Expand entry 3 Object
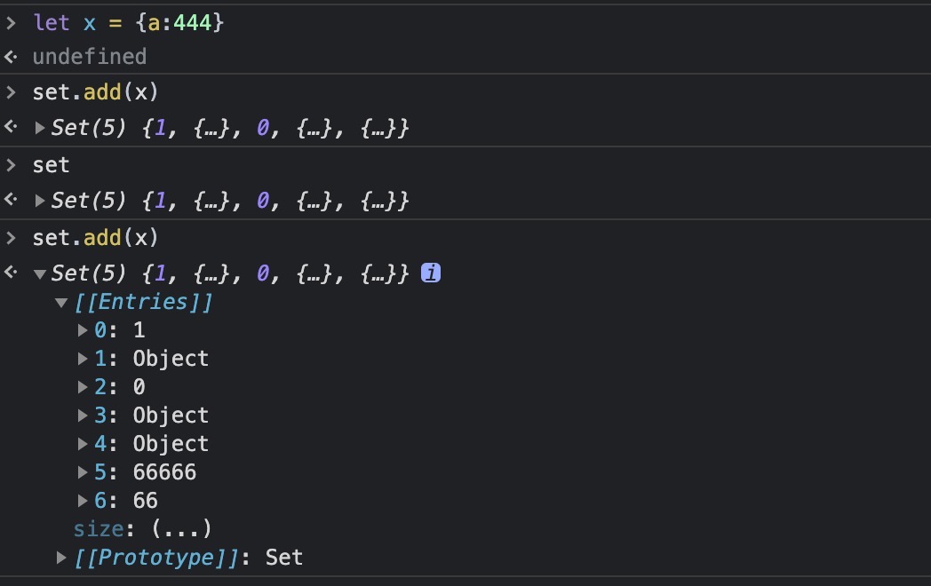The image size is (931, 586). point(84,416)
